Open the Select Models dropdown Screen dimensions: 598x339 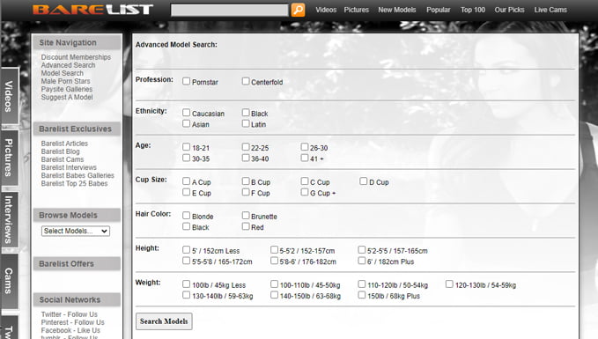76,231
